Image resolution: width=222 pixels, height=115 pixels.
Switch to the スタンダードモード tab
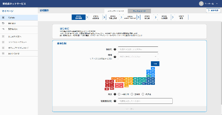tap(116, 11)
